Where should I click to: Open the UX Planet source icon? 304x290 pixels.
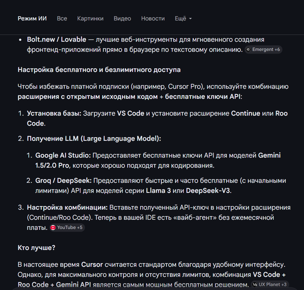coord(255,285)
